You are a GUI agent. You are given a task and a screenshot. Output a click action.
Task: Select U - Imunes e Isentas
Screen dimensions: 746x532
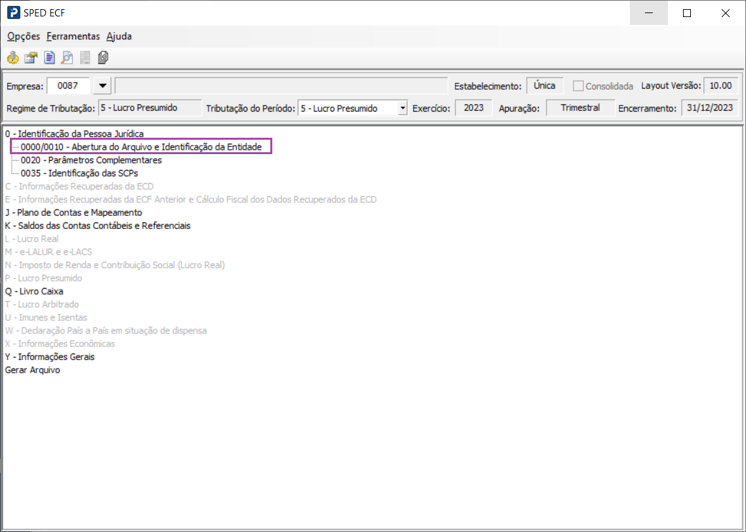pos(46,317)
